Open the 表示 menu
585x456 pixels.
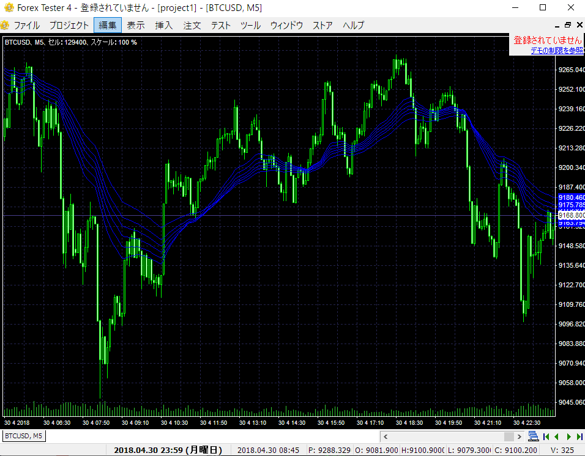(x=136, y=25)
